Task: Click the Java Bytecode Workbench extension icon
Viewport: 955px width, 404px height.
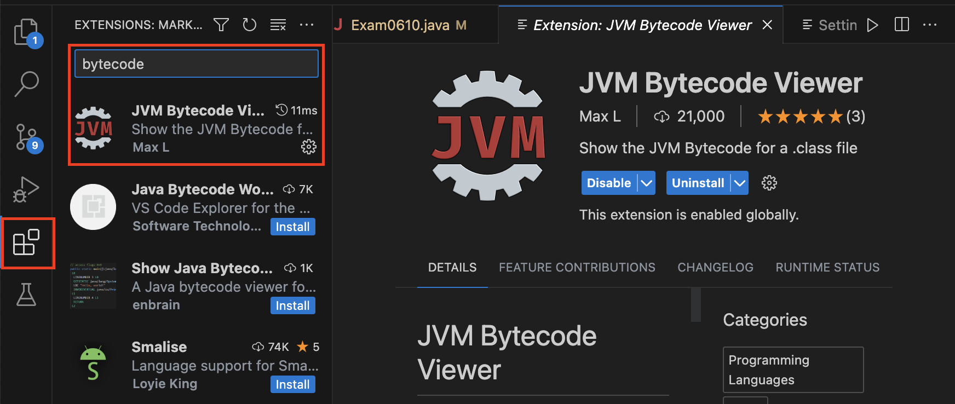Action: click(93, 207)
